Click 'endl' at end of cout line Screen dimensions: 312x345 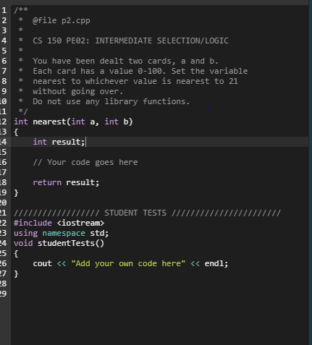pos(214,263)
